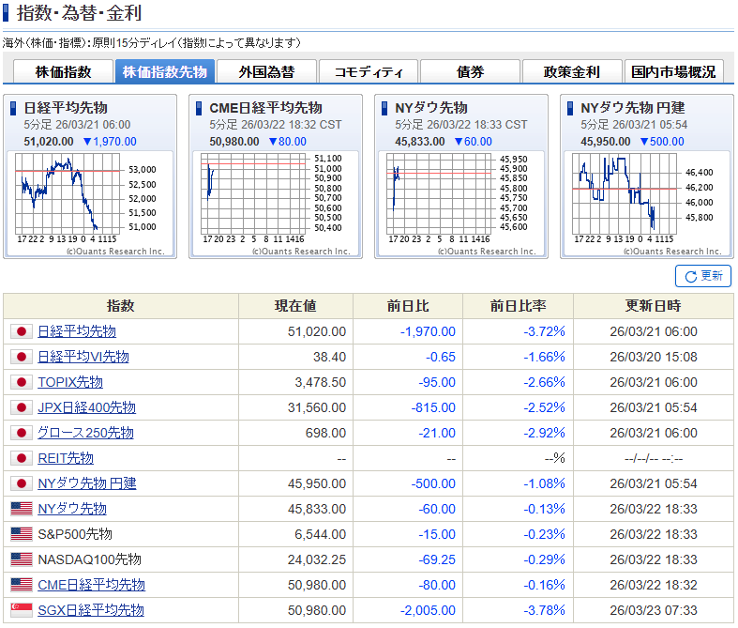Image resolution: width=738 pixels, height=628 pixels.
Task: Open the 外国為替 tab
Action: coord(266,71)
